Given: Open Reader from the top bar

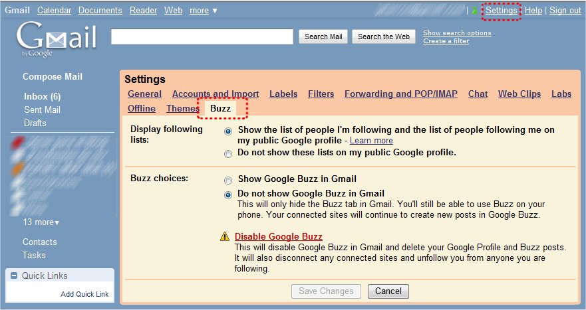Looking at the screenshot, I should pyautogui.click(x=143, y=11).
